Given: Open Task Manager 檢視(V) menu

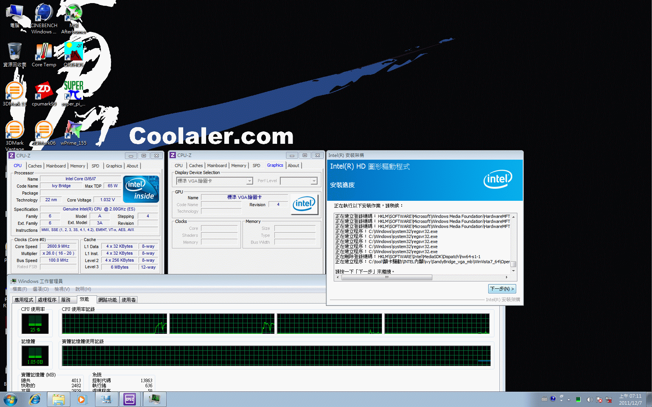Looking at the screenshot, I should pyautogui.click(x=62, y=289).
